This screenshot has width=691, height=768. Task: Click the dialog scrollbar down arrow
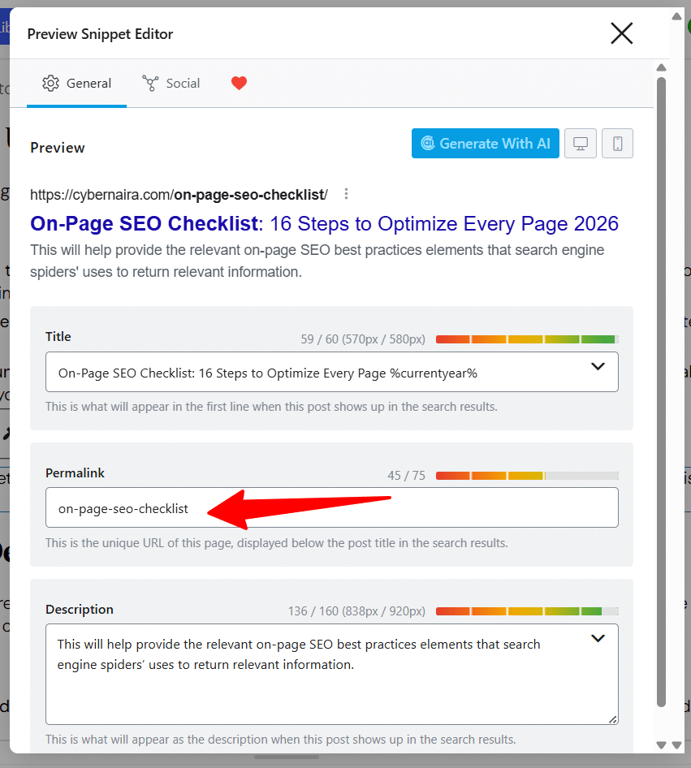(x=661, y=745)
